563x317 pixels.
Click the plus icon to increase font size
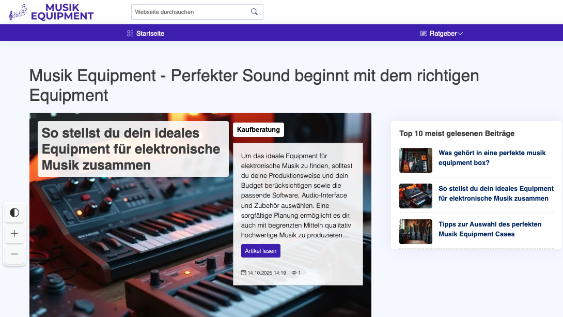[x=14, y=233]
